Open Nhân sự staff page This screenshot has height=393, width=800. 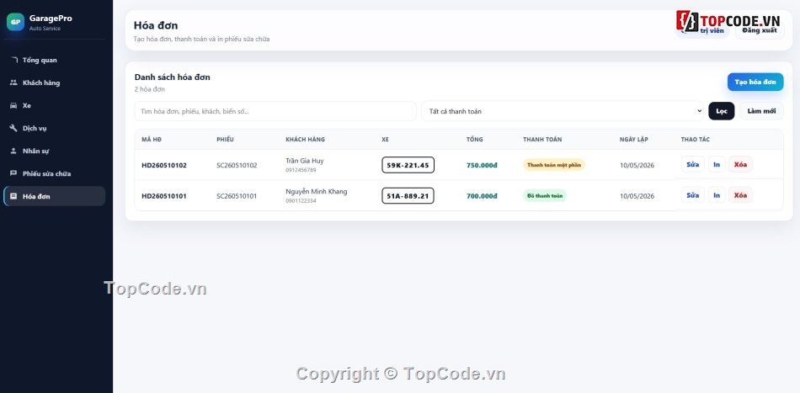[55, 151]
